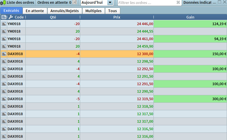Viewport: 227px width, 140px height.
Task: Click price 12 298,50
Action: (x=145, y=61)
